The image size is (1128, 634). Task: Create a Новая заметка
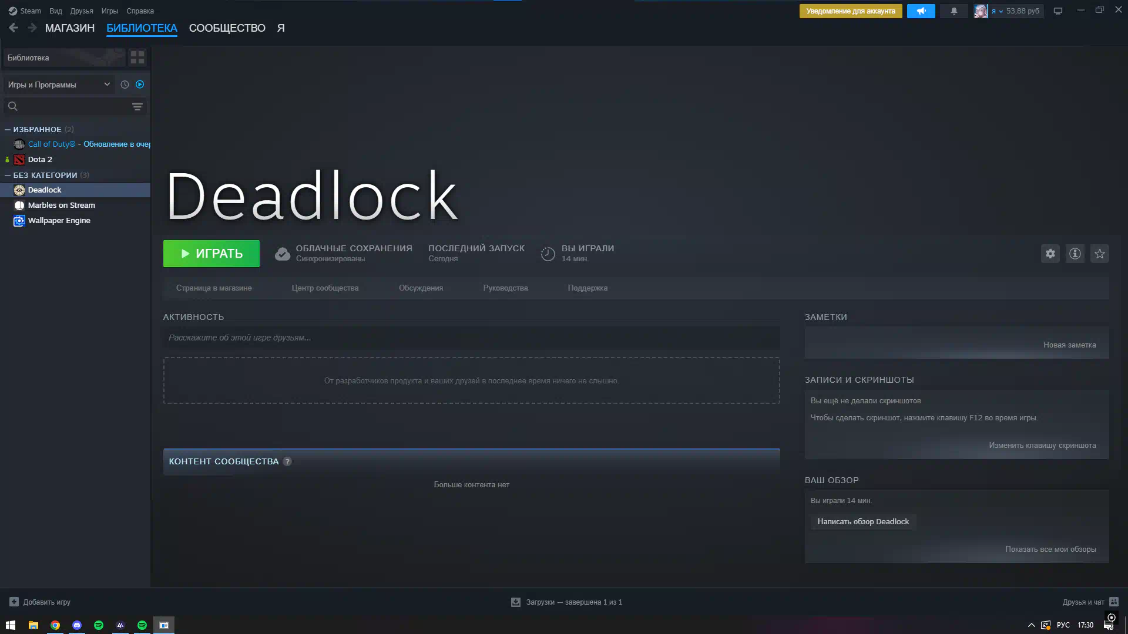(1070, 345)
